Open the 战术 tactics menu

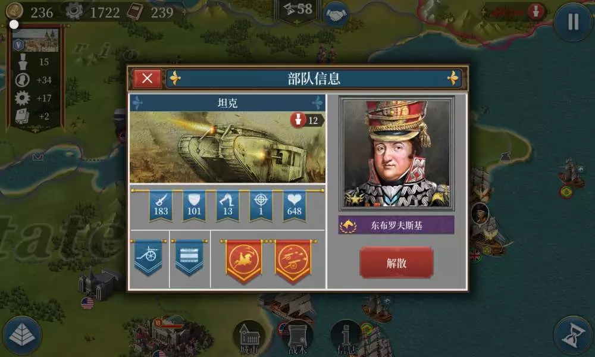click(x=297, y=338)
